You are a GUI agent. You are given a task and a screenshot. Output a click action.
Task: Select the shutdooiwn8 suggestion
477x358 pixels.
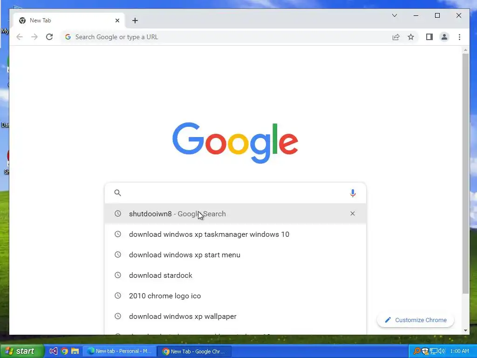click(235, 213)
